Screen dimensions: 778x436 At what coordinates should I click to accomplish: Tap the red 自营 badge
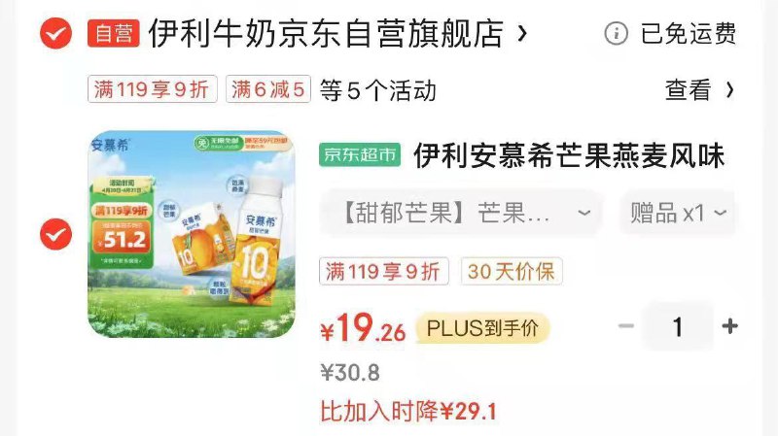click(x=114, y=33)
